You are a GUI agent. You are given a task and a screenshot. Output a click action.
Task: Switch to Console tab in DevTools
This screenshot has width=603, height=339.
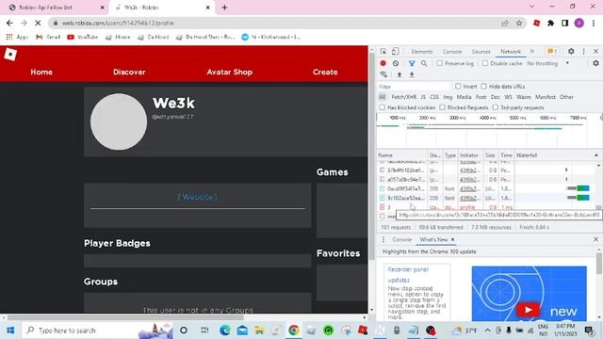[452, 52]
